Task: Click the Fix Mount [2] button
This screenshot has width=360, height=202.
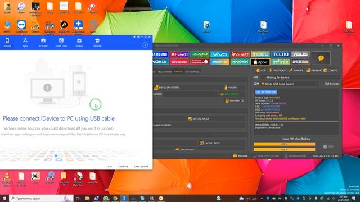Action: [235, 100]
